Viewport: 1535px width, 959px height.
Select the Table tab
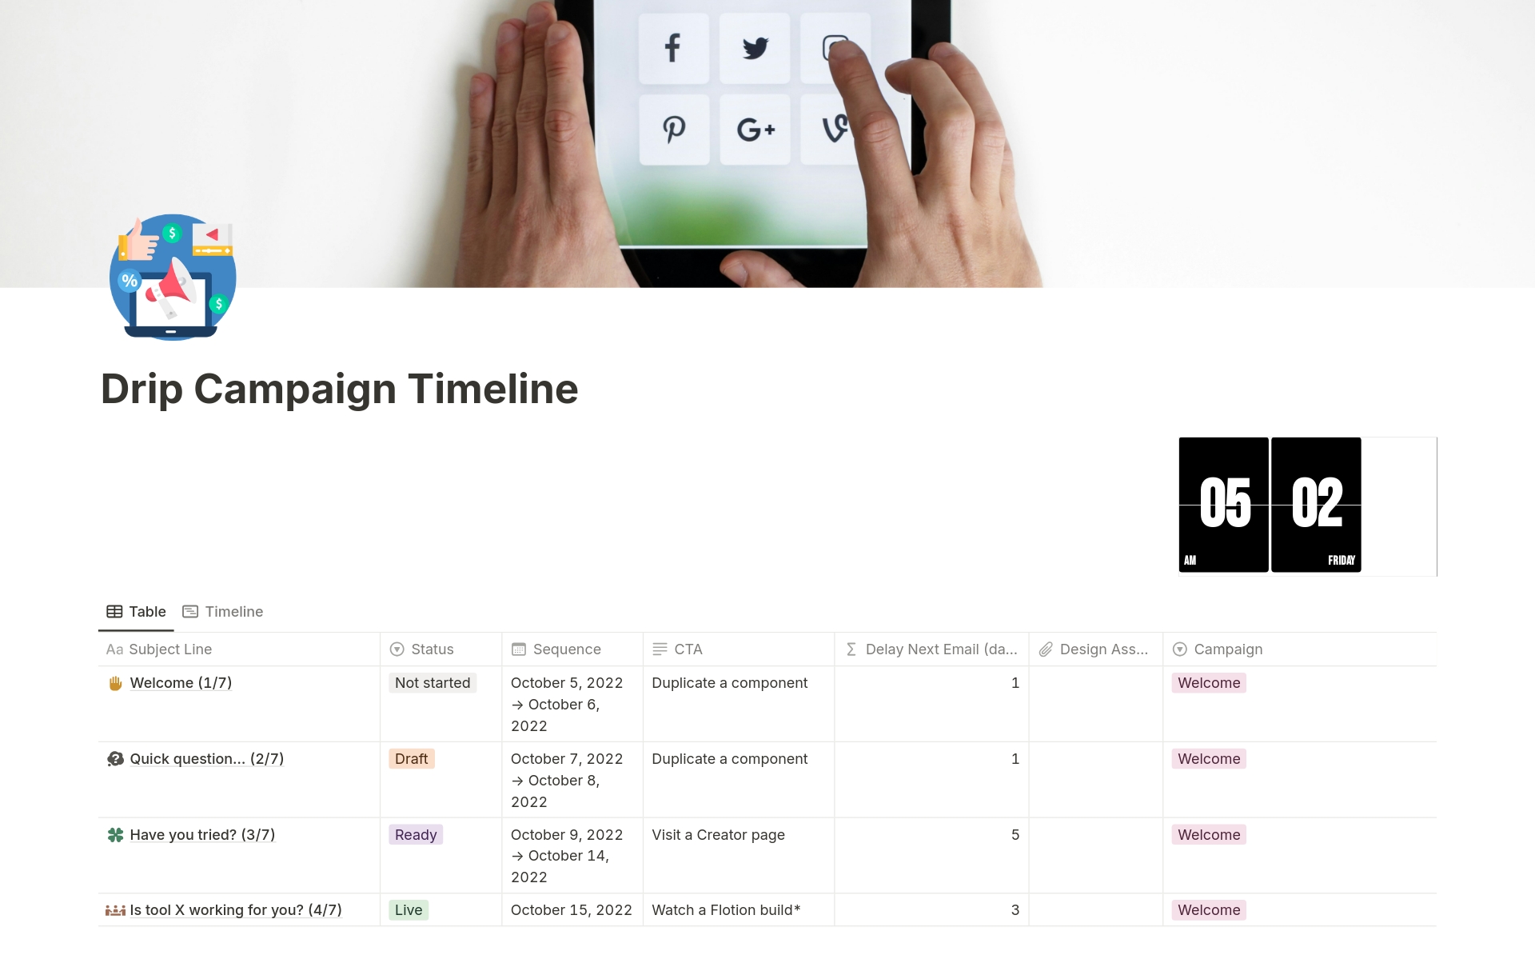pyautogui.click(x=135, y=611)
